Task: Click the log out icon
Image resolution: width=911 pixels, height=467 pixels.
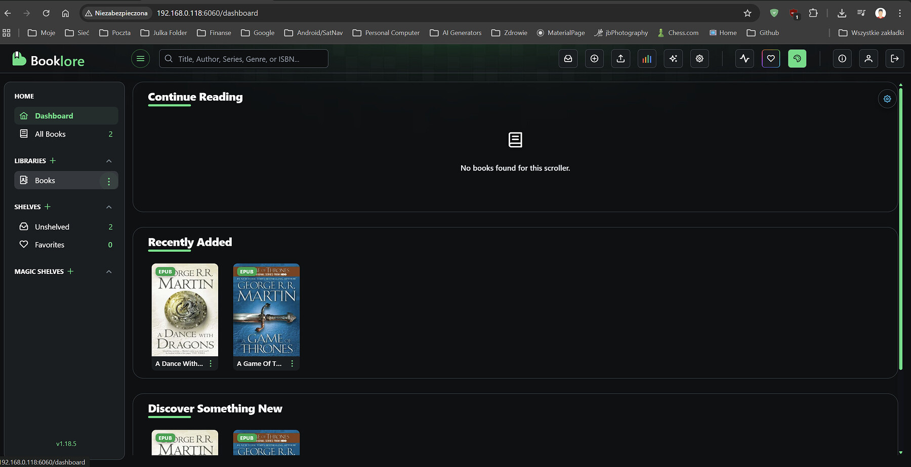Action: [x=895, y=59]
